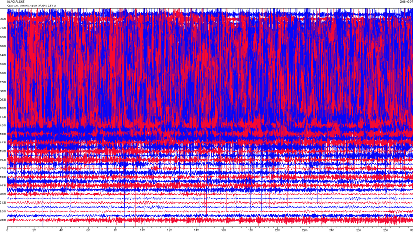
Task: Select the 14:30 time row label
Action: pos(3,143)
